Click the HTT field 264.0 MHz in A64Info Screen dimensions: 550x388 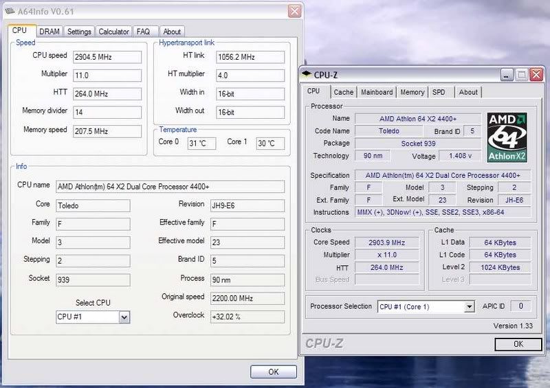(107, 94)
